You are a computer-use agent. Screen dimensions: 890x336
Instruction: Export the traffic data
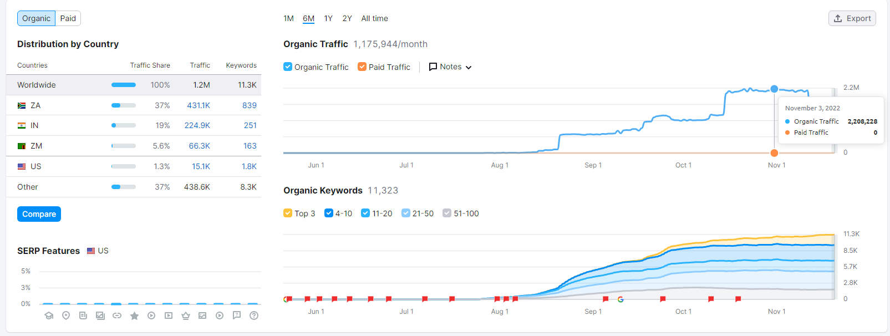click(852, 18)
